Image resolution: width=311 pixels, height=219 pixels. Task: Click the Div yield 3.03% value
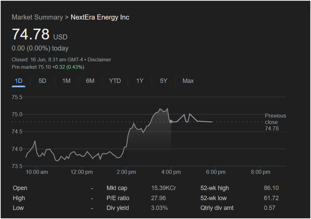click(x=159, y=208)
